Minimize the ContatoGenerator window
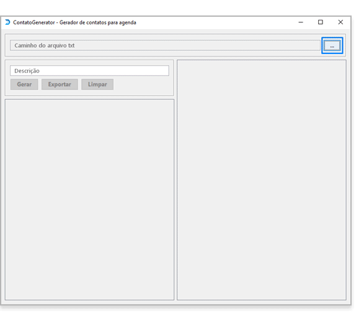The height and width of the screenshot is (321, 364). point(301,22)
